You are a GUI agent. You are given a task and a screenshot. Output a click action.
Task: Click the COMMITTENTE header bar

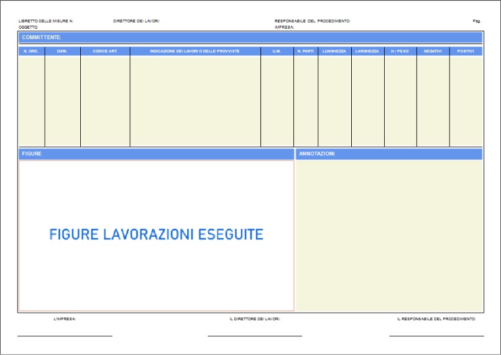[x=250, y=37]
